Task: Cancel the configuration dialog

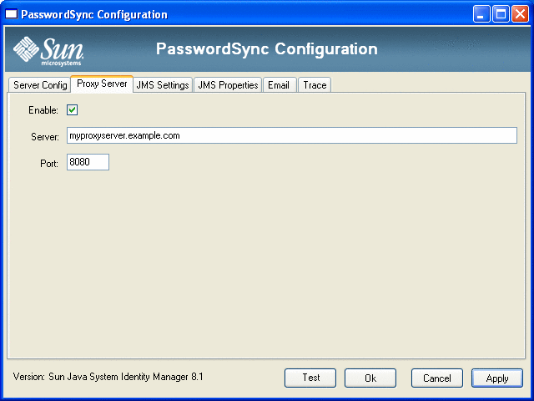Action: 437,378
